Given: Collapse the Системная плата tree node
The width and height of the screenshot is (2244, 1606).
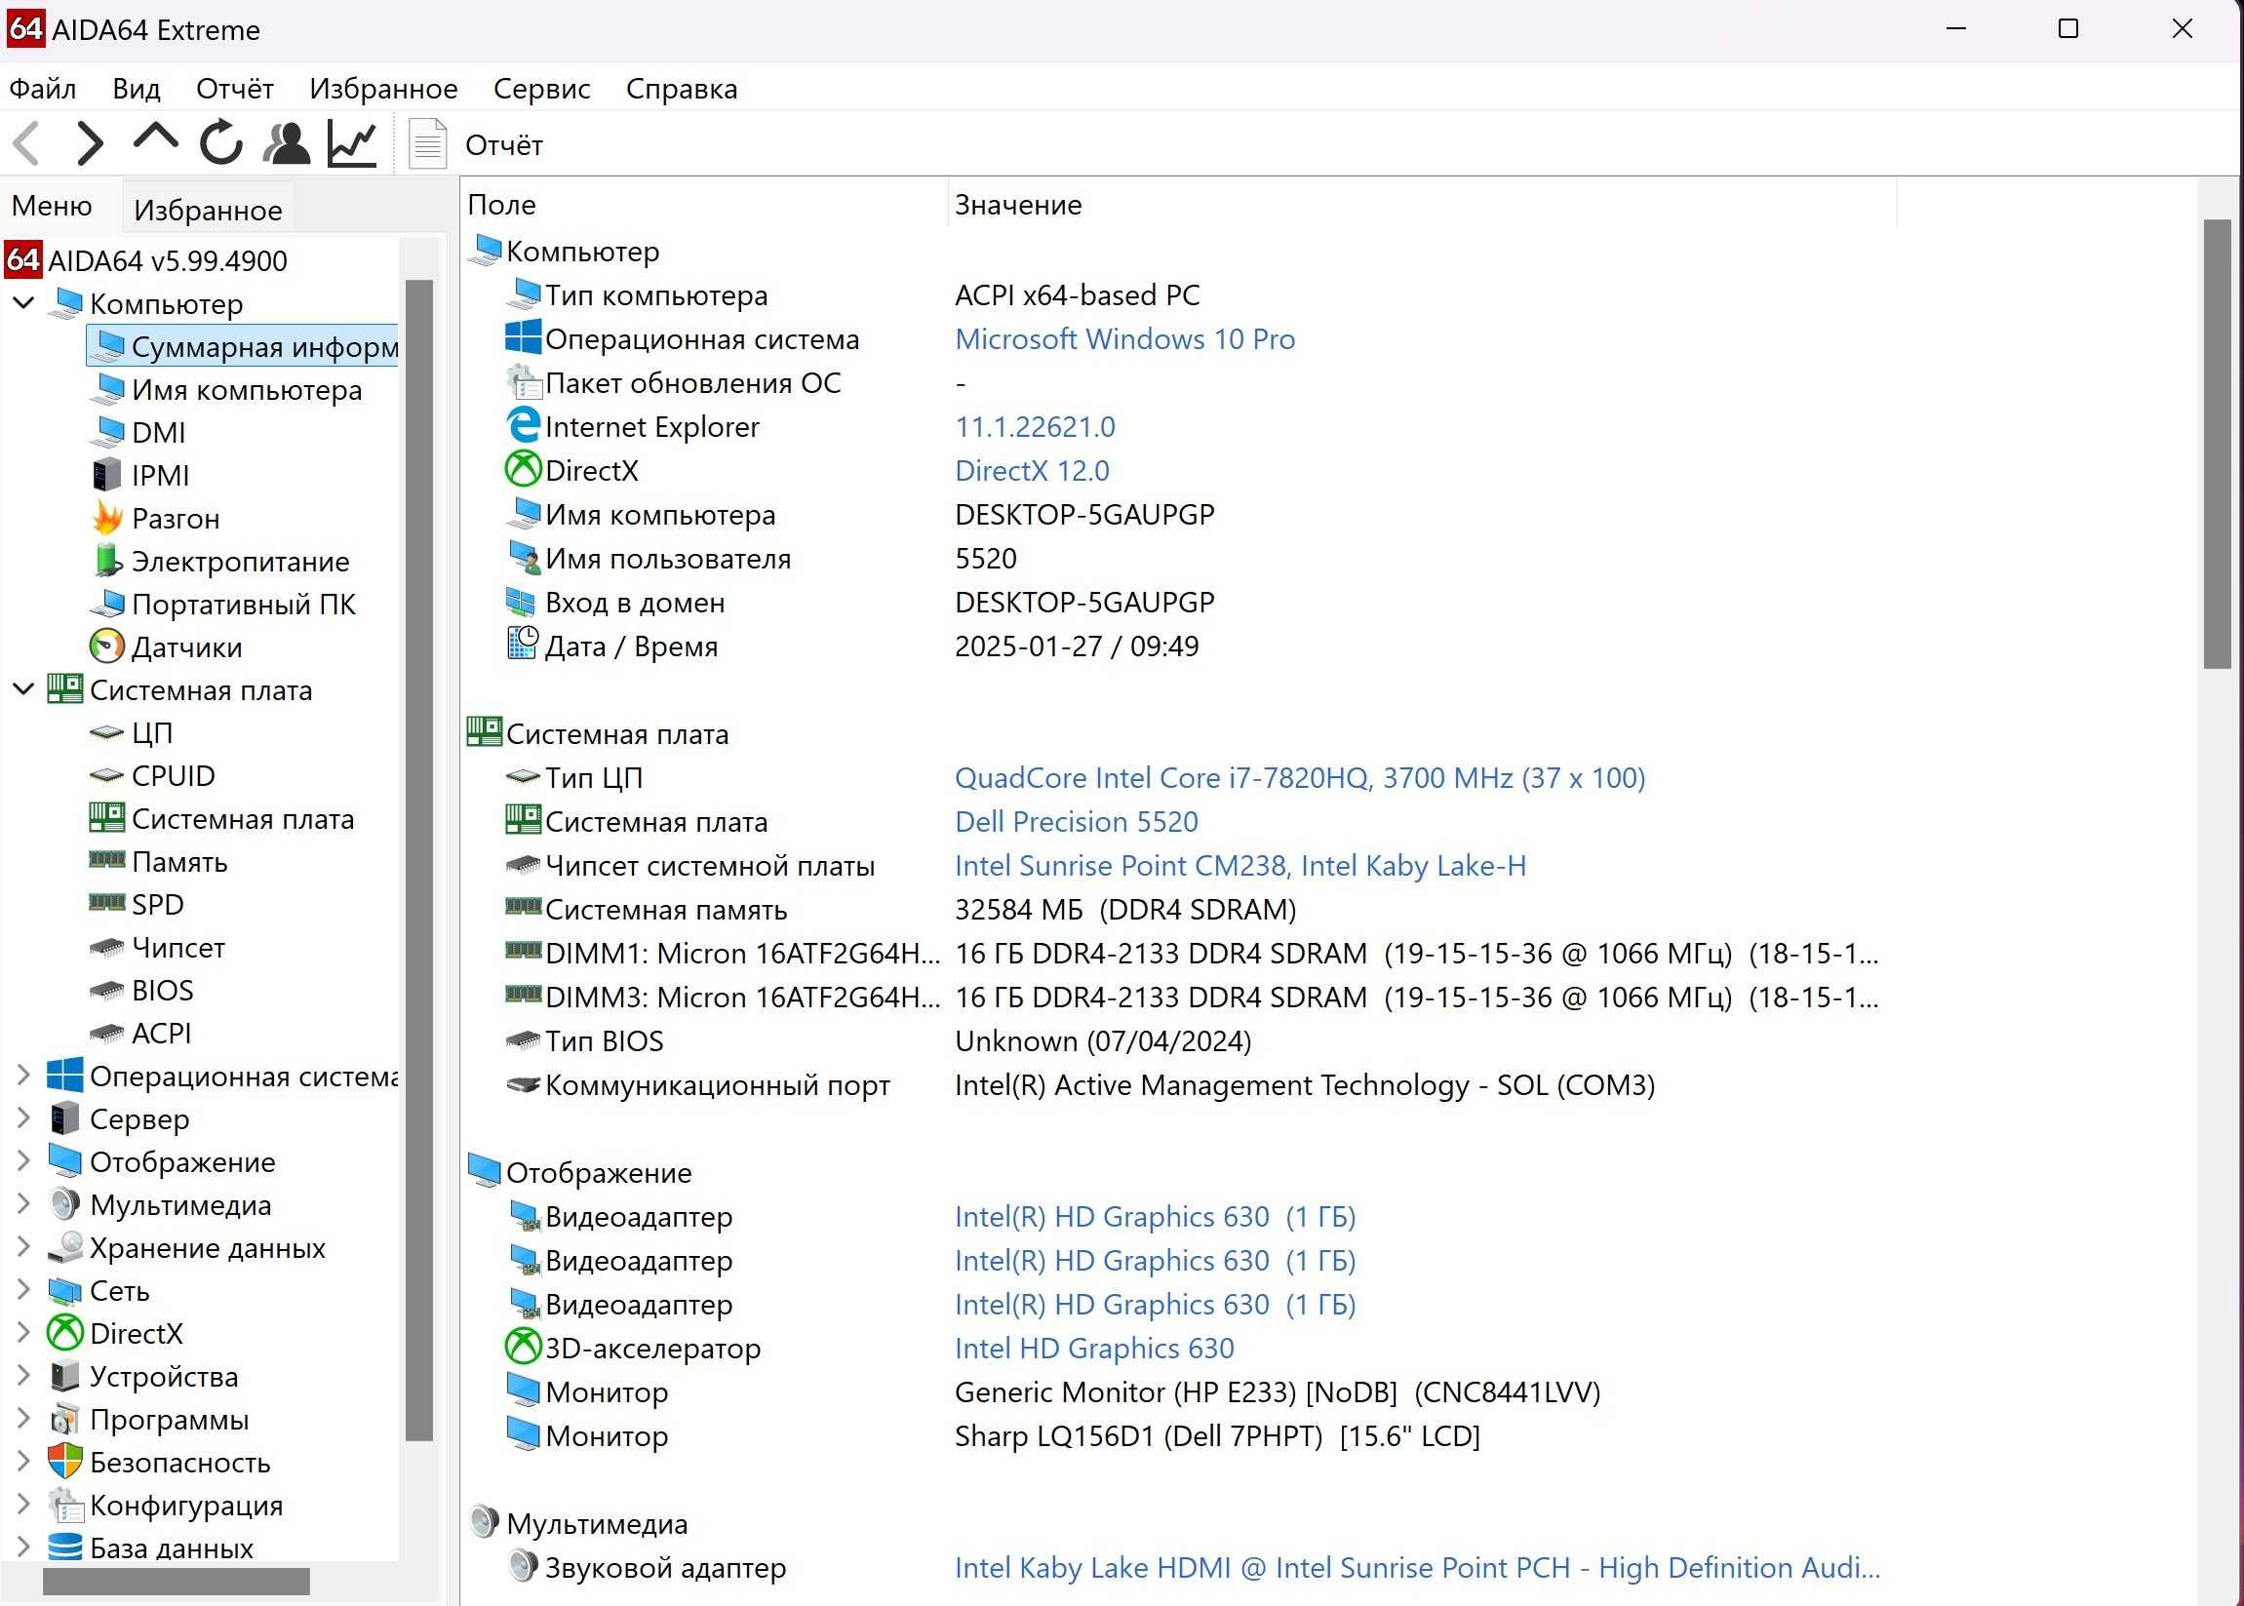Looking at the screenshot, I should click(23, 689).
